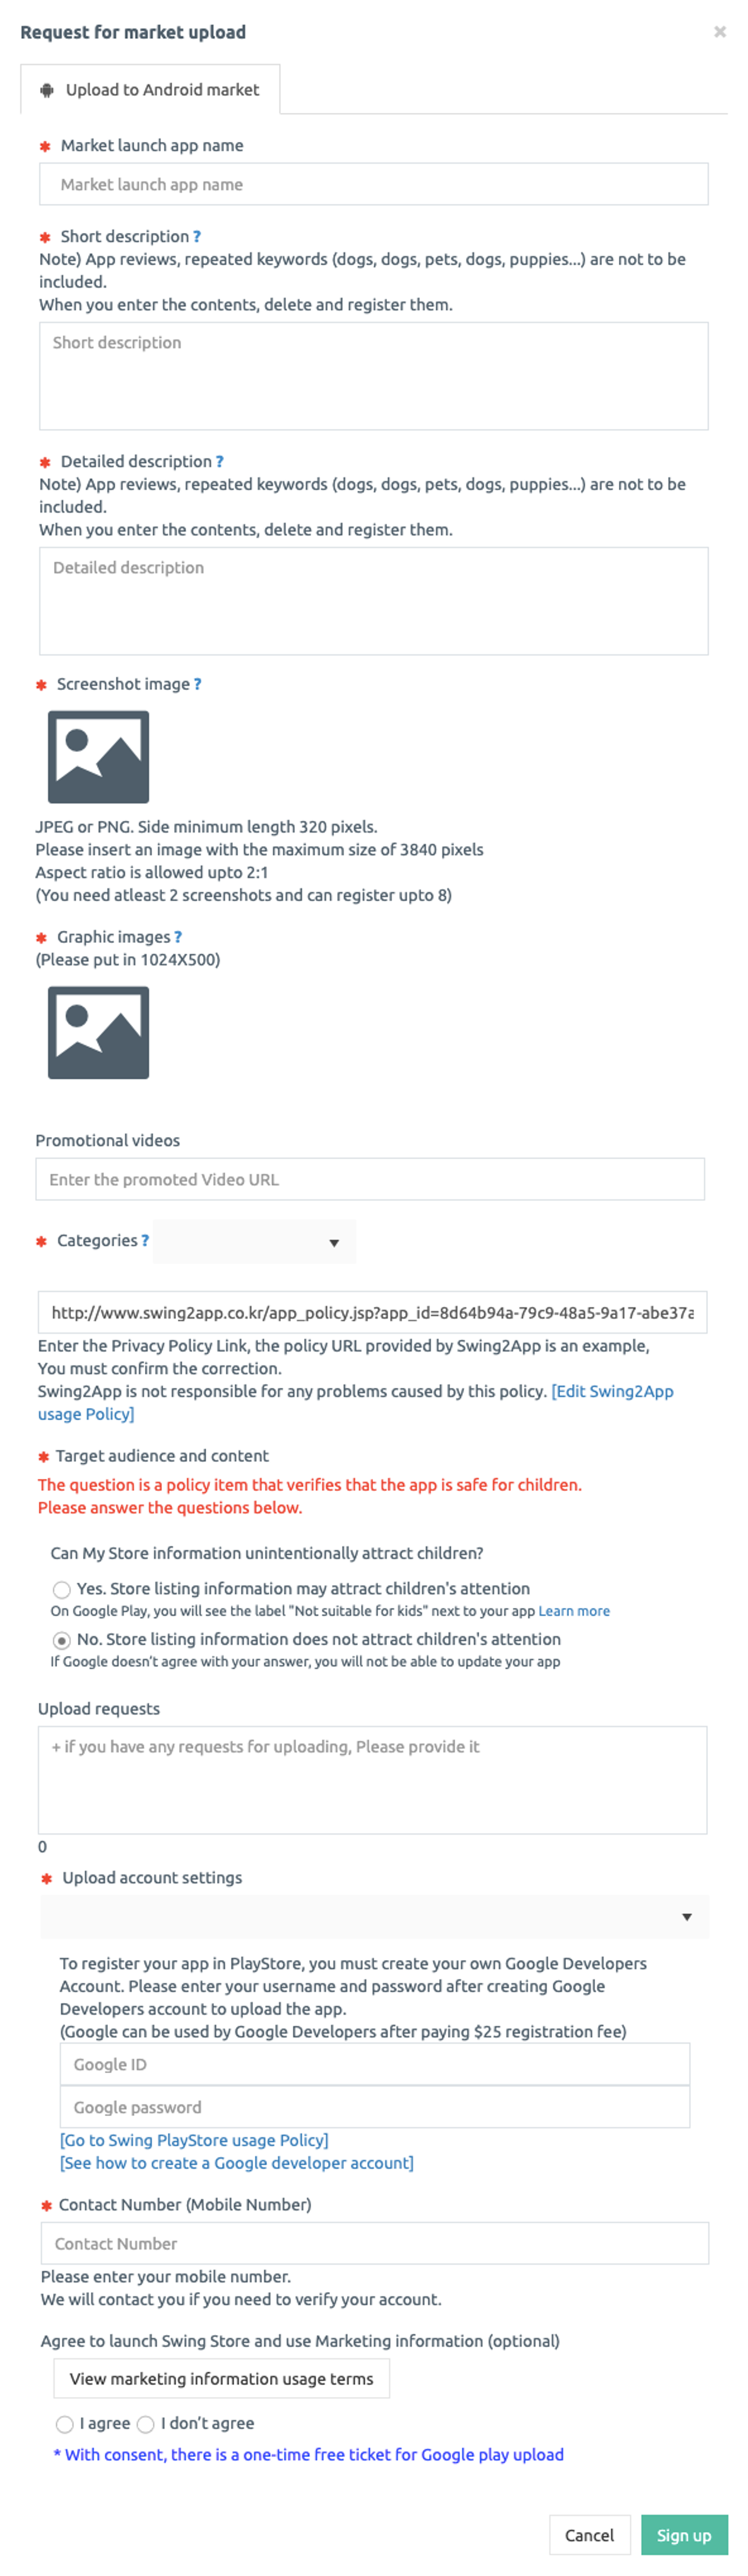Switch to Upload to Android market tab
This screenshot has width=748, height=2576.
150,90
